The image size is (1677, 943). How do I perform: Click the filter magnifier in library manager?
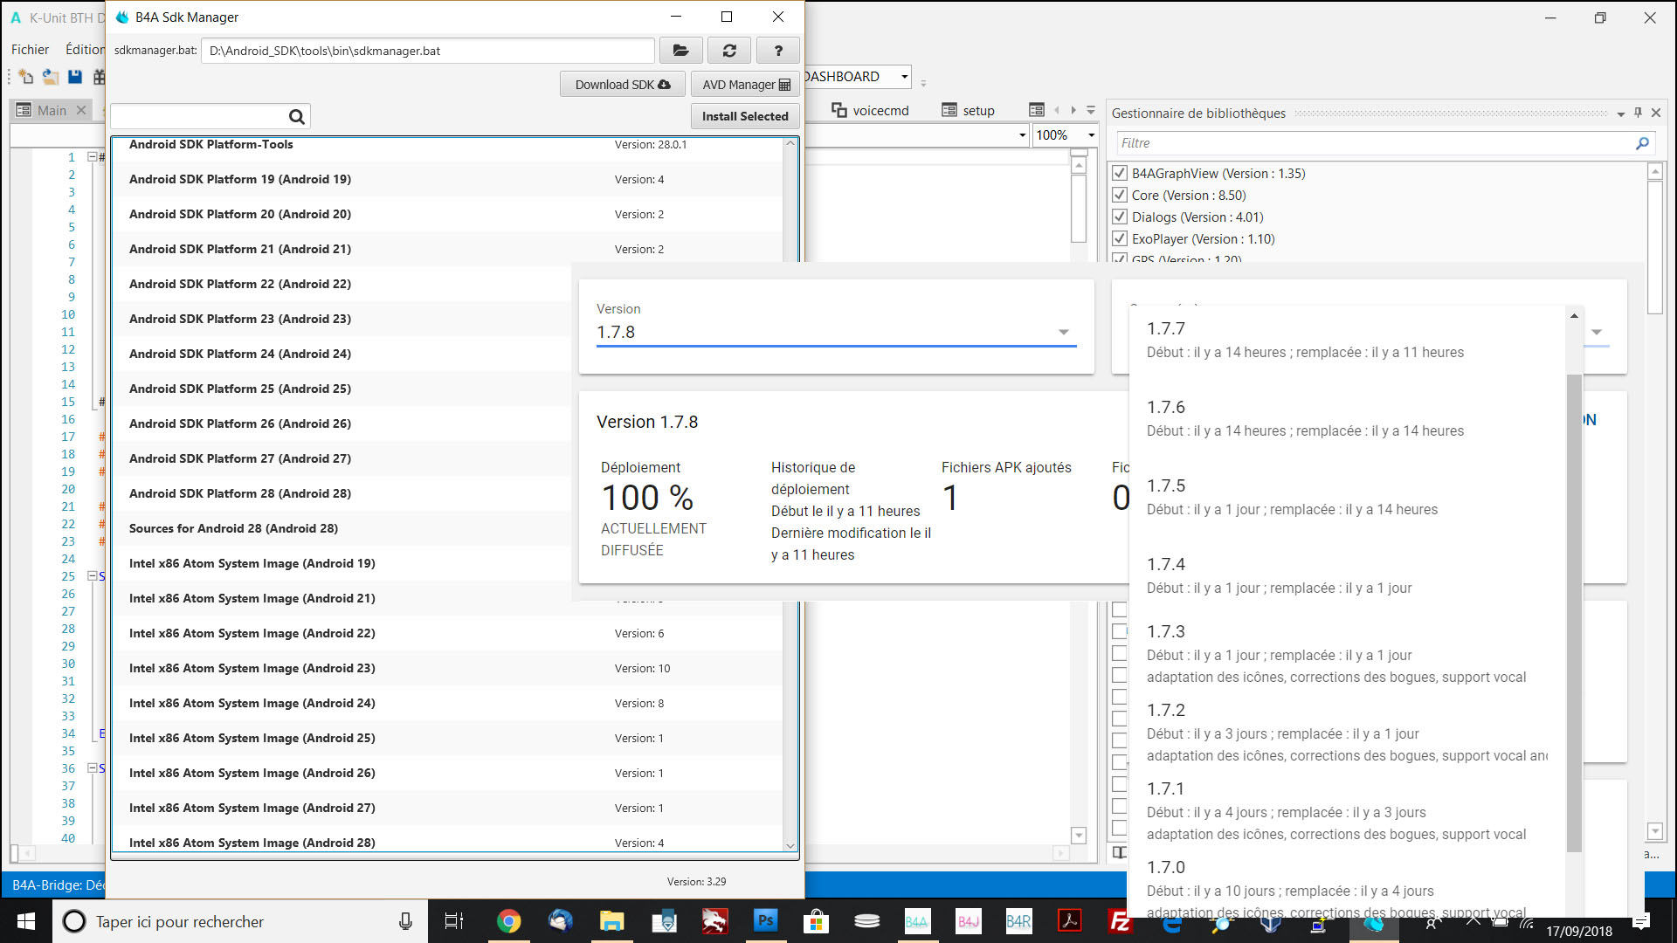point(1642,143)
